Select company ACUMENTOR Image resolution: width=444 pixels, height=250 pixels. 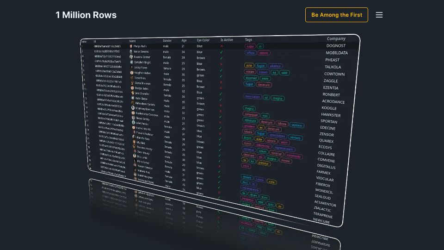[325, 204]
